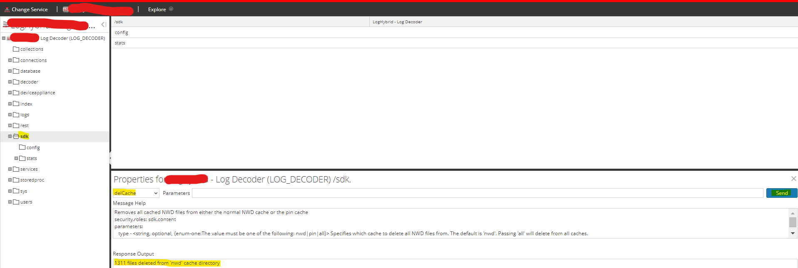Click the open sdk folder icon

pos(16,136)
